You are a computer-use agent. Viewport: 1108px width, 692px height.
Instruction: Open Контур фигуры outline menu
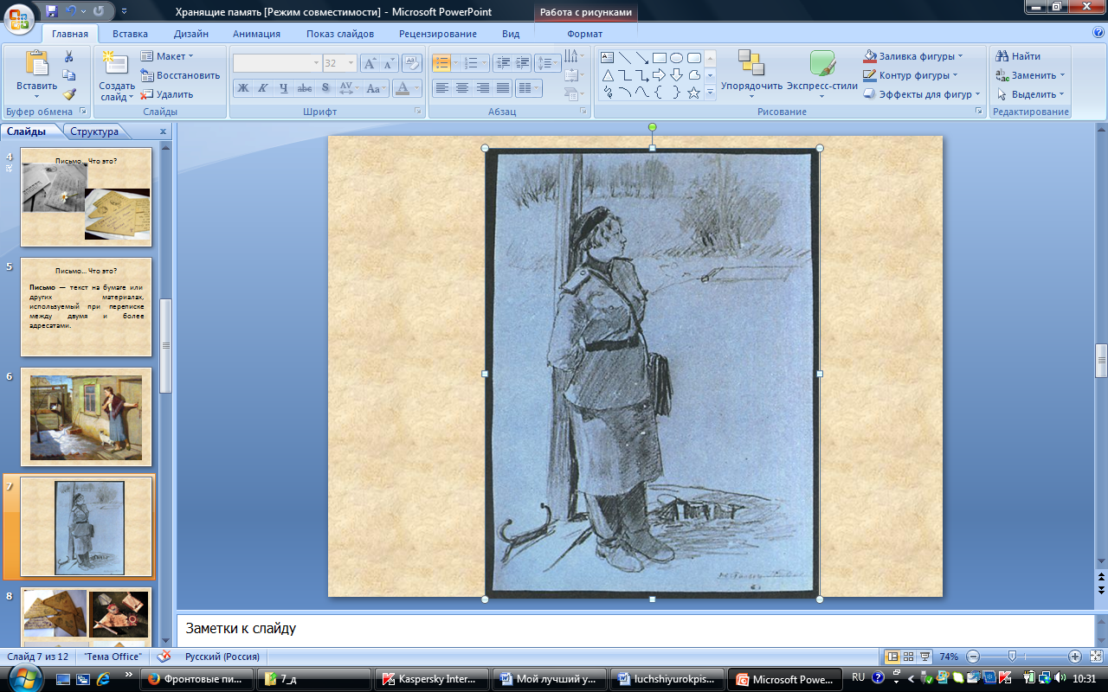912,75
